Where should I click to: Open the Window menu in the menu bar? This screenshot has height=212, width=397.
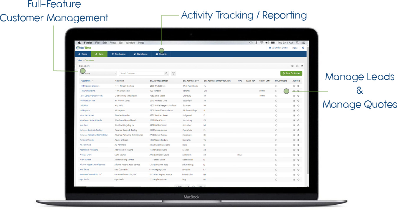[130, 43]
